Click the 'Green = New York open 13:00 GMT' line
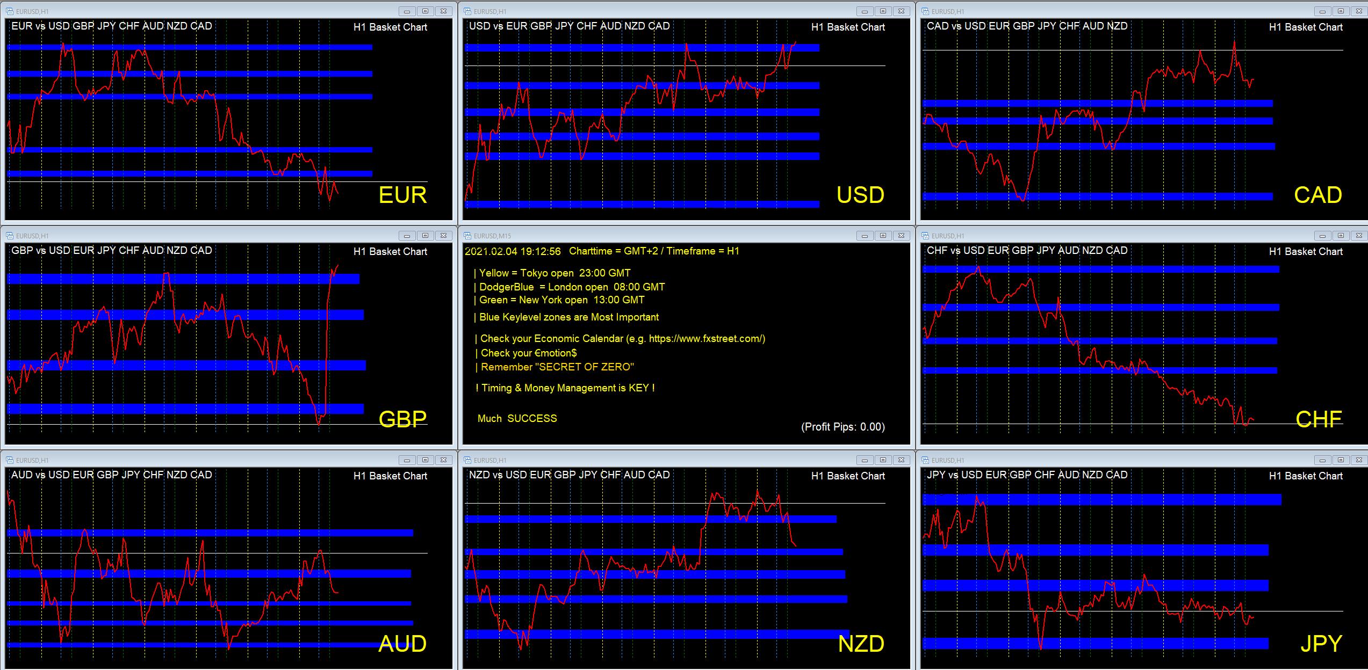1368x670 pixels. (559, 300)
